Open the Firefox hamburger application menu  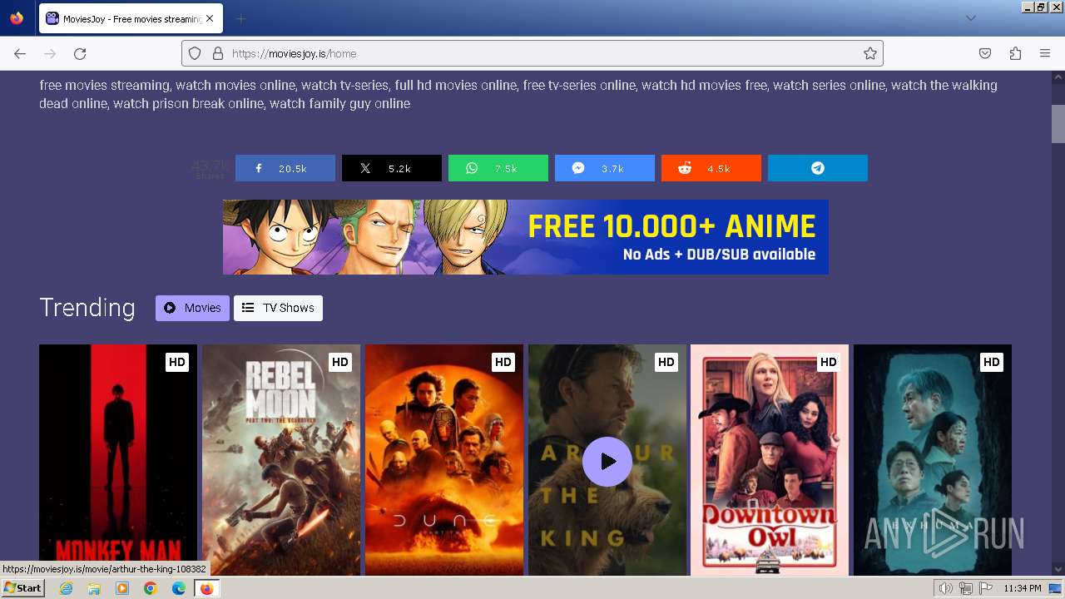pos(1045,53)
